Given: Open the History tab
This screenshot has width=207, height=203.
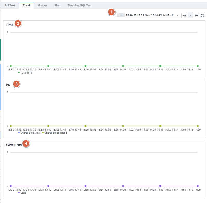Looking at the screenshot, I should click(x=42, y=5).
